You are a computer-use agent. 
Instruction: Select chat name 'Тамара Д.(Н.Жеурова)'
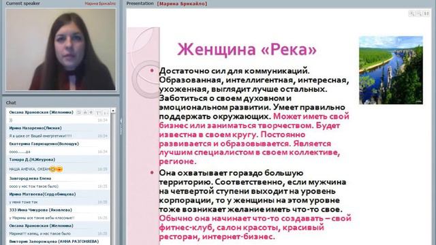point(32,160)
